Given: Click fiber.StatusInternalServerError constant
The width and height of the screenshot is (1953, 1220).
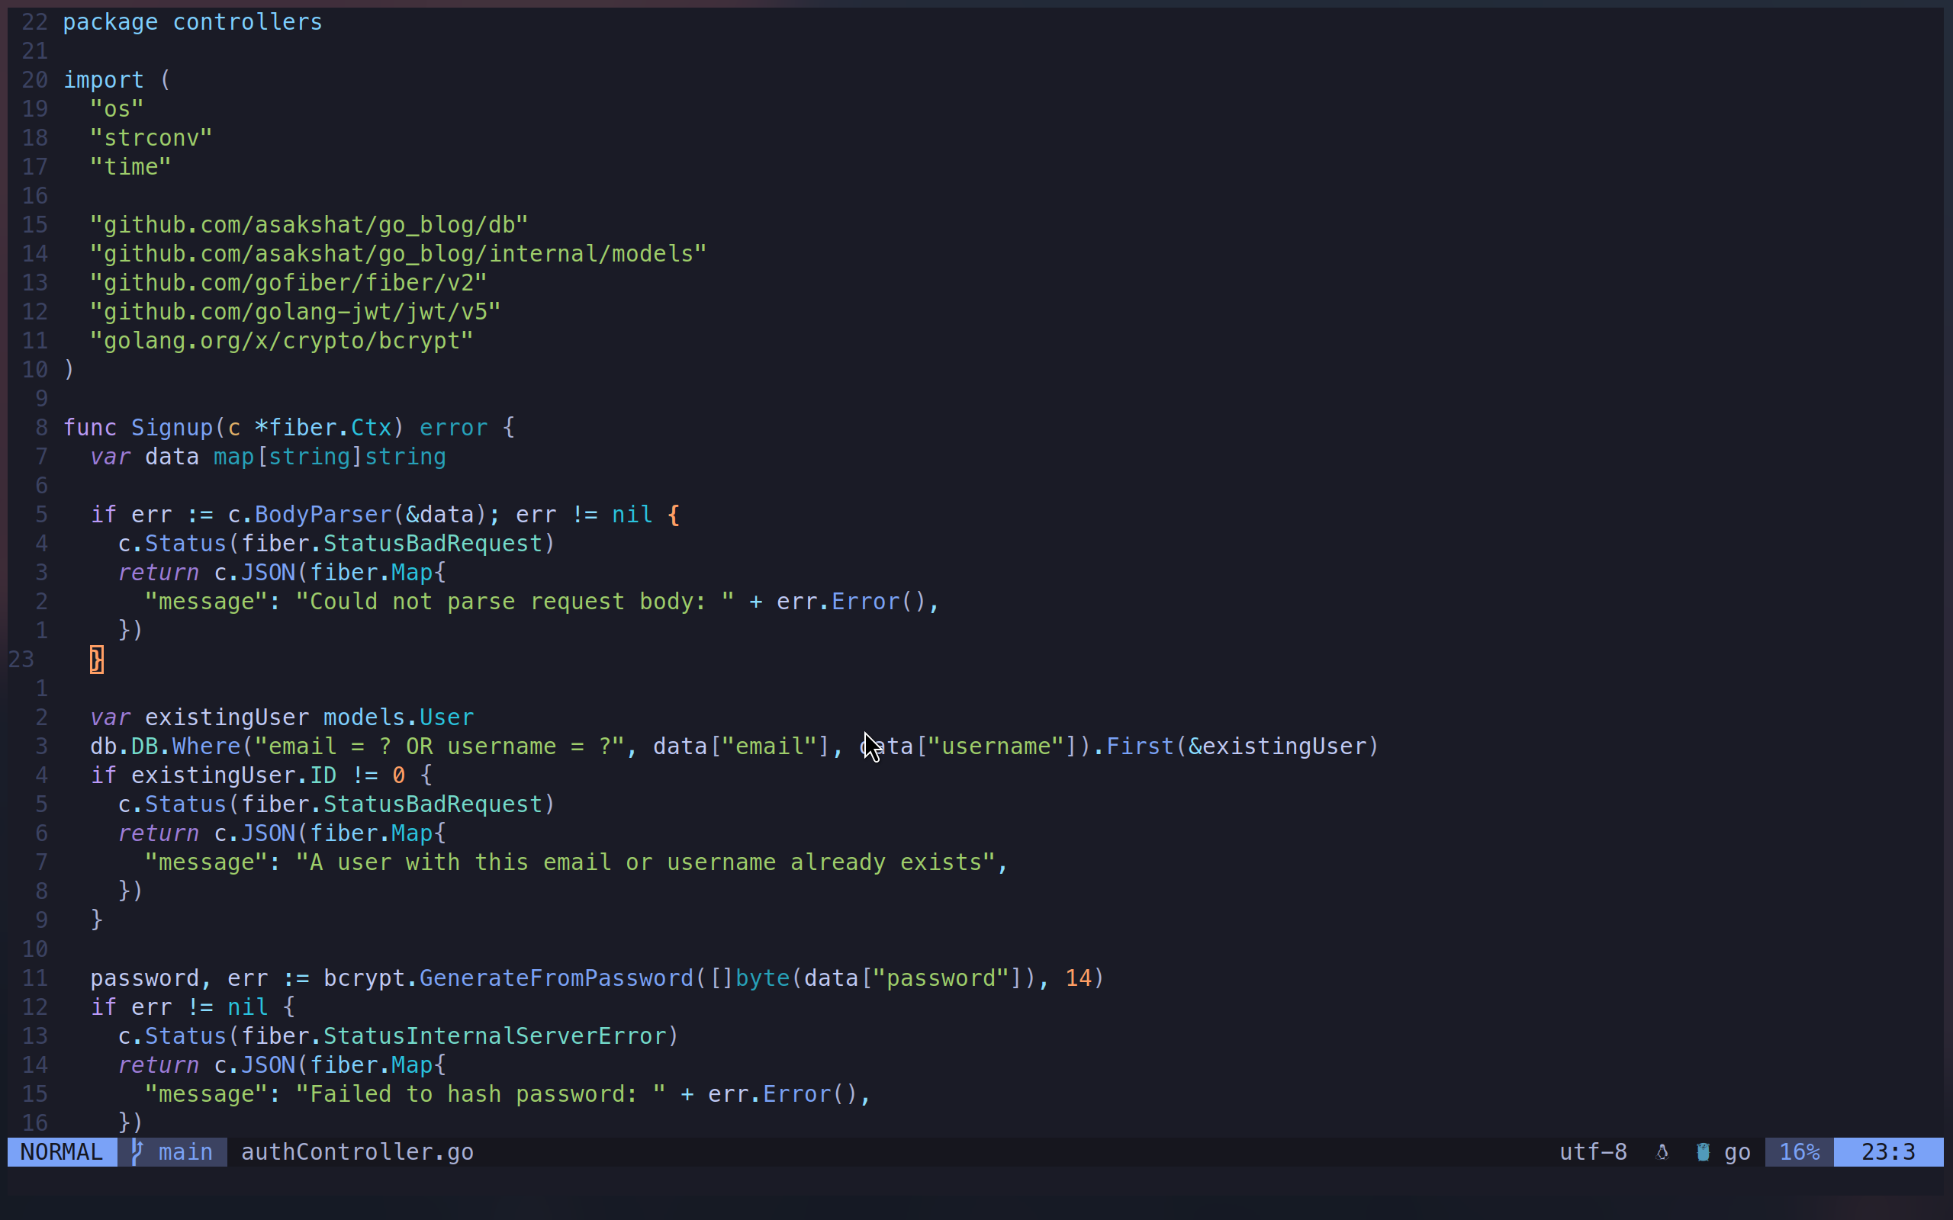Looking at the screenshot, I should click(452, 1036).
